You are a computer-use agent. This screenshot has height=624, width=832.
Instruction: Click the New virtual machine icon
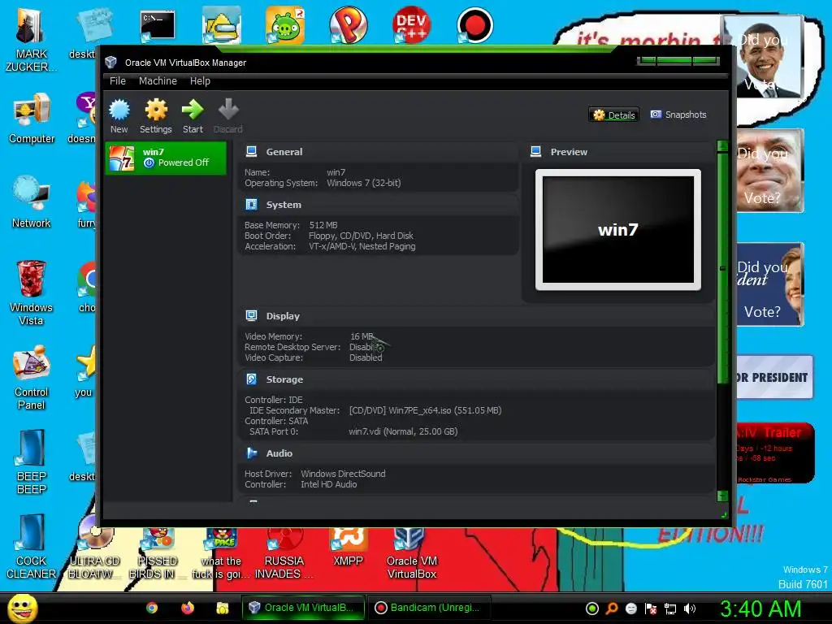coord(119,116)
